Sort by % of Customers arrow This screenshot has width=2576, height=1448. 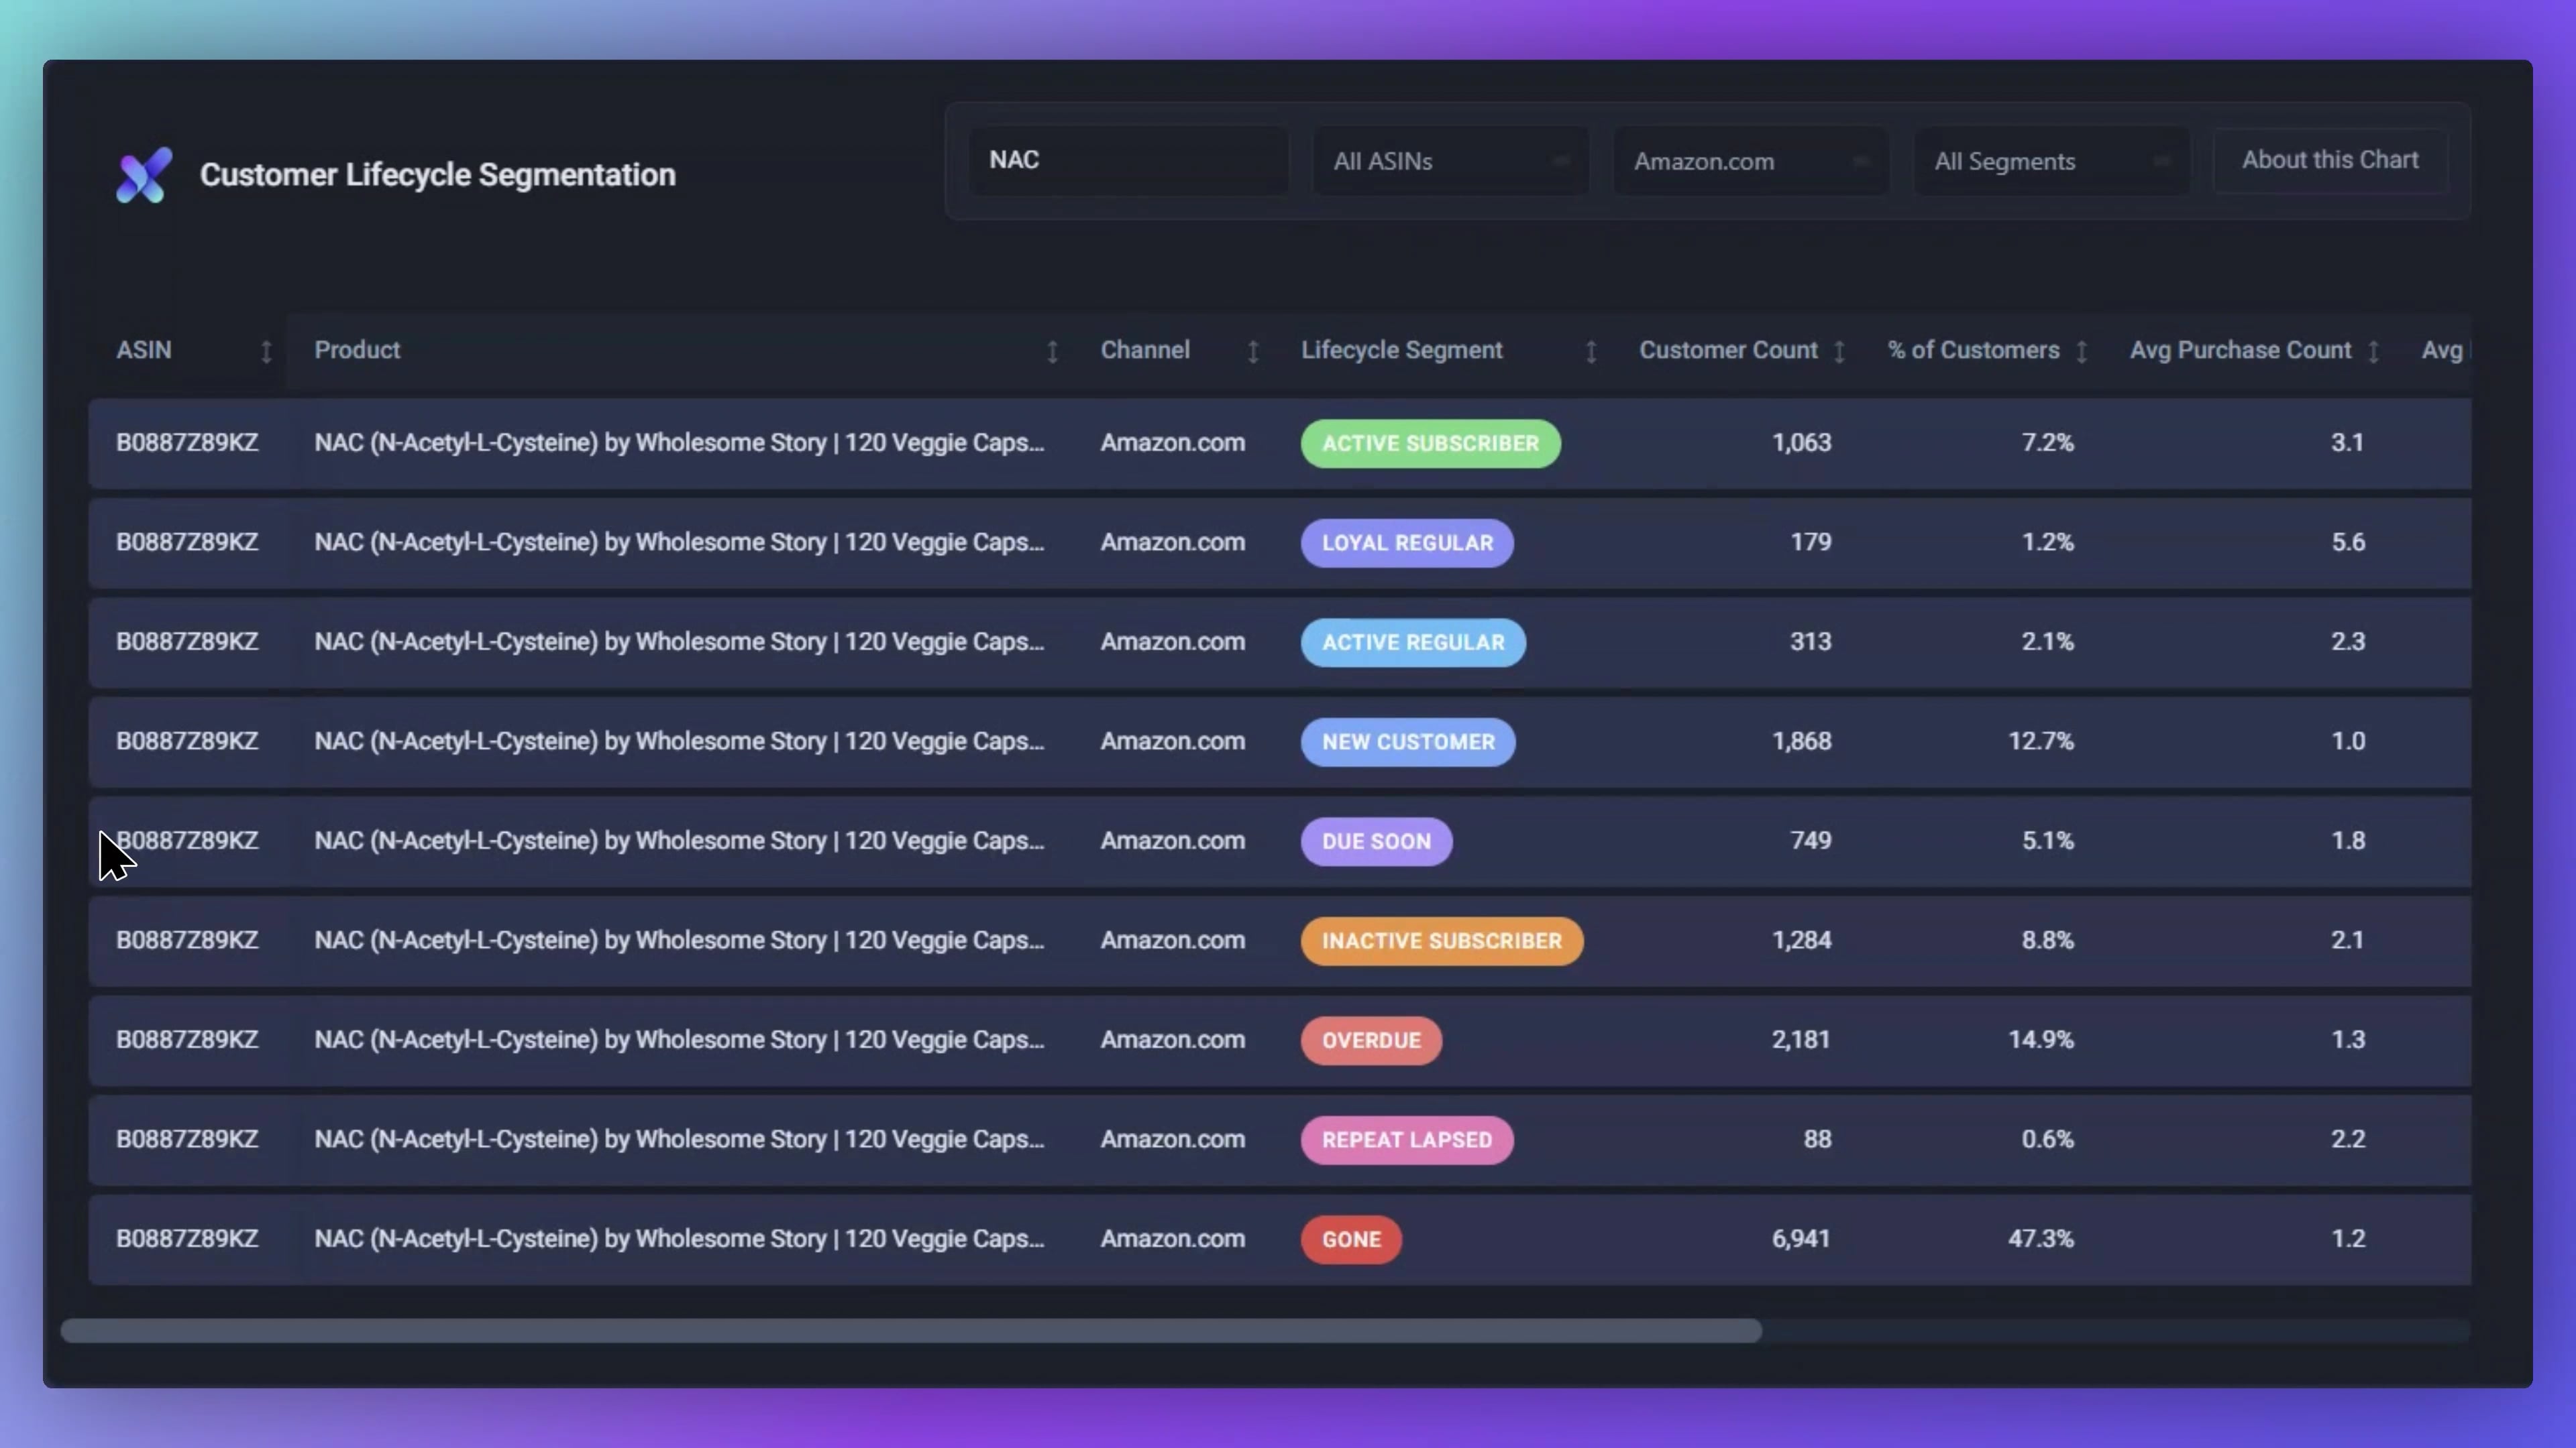(2081, 351)
